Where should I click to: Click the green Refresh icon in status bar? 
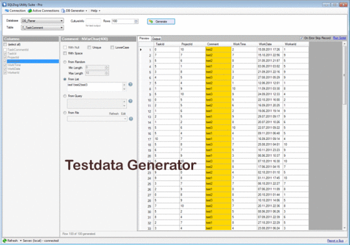(x=5, y=240)
